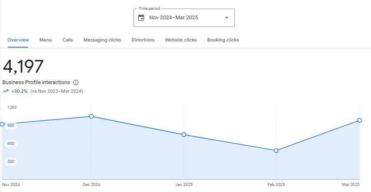
Task: Click the 900 y-axis label
Action: (11, 125)
